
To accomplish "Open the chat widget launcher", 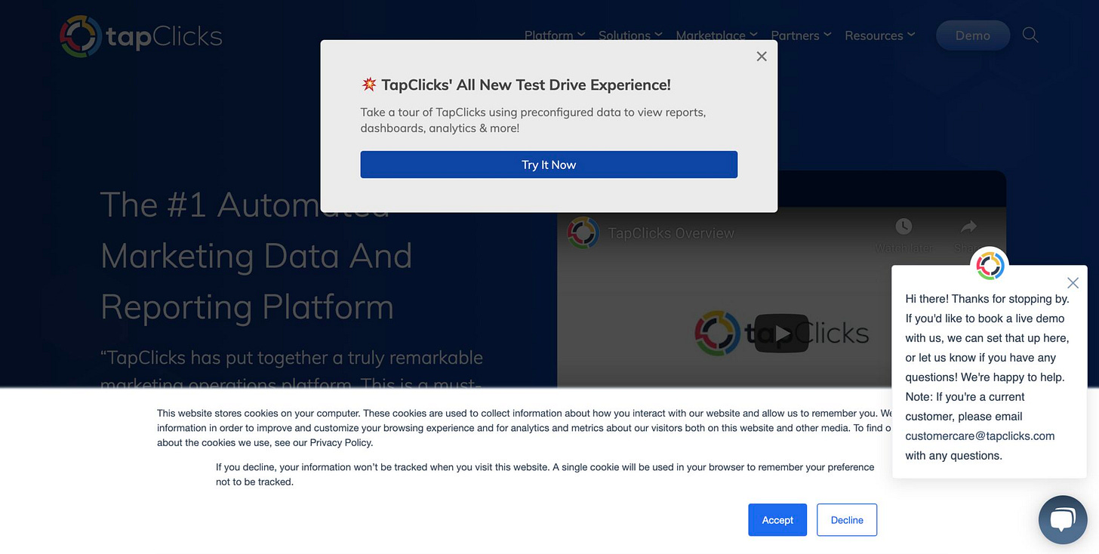I will click(x=1062, y=519).
